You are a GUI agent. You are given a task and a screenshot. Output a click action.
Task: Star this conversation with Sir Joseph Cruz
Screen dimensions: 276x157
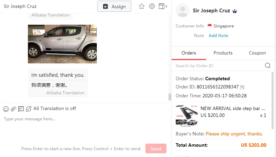point(142,7)
